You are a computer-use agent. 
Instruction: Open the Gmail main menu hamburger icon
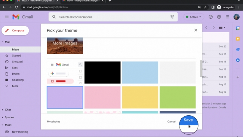[7, 17]
